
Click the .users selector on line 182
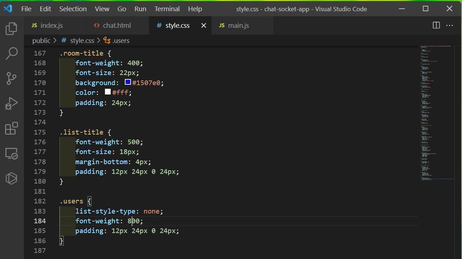click(71, 201)
